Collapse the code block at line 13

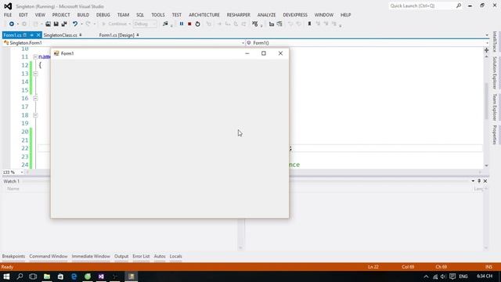[x=35, y=74]
